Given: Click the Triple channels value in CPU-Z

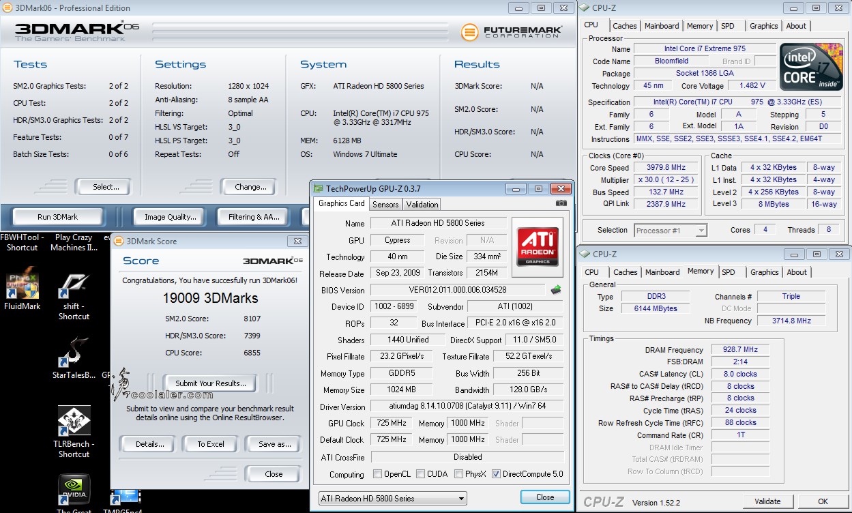Looking at the screenshot, I should point(791,296).
